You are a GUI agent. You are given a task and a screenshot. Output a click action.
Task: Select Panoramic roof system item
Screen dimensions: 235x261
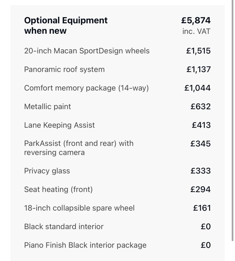[64, 69]
